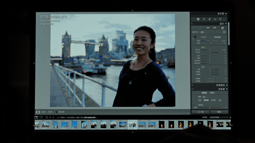Open the Masking circle tool
Screen dimensions: 255x143
220,19
